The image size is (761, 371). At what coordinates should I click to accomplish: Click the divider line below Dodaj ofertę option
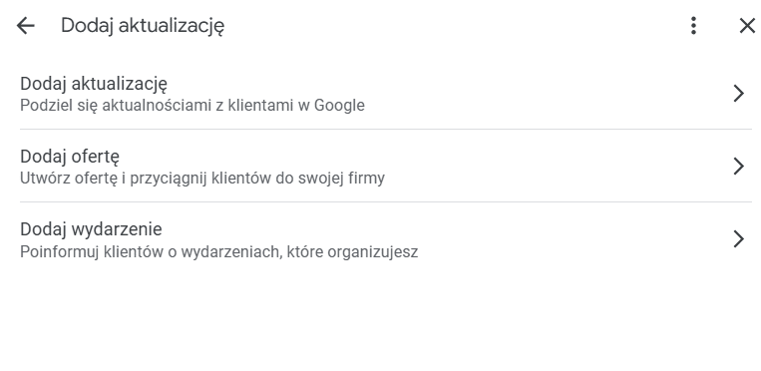(385, 202)
